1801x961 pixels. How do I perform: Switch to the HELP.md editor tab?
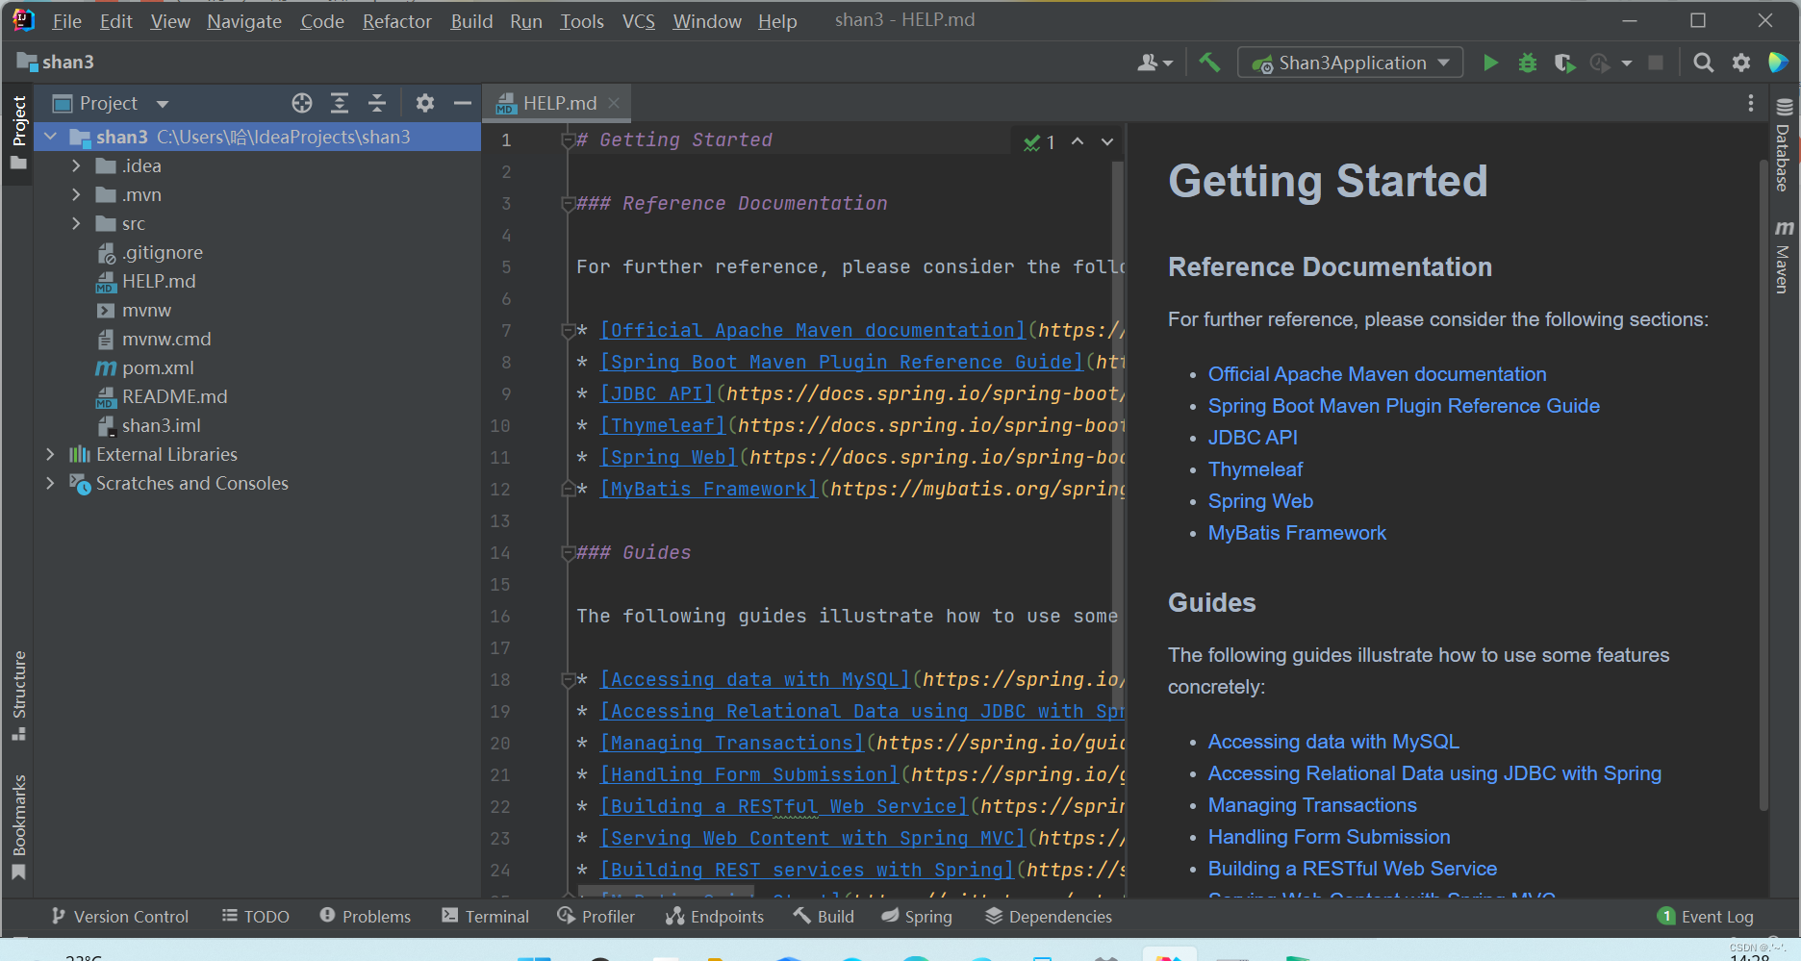click(x=559, y=103)
